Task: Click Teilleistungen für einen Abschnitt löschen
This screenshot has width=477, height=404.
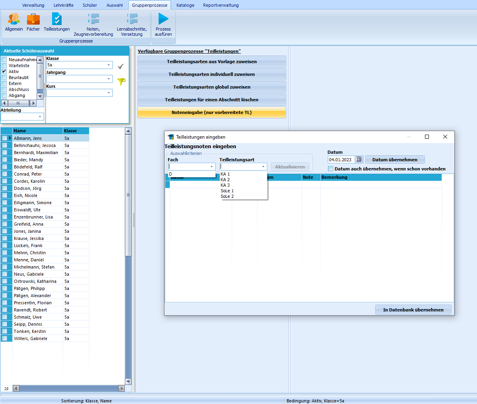Action: point(212,100)
